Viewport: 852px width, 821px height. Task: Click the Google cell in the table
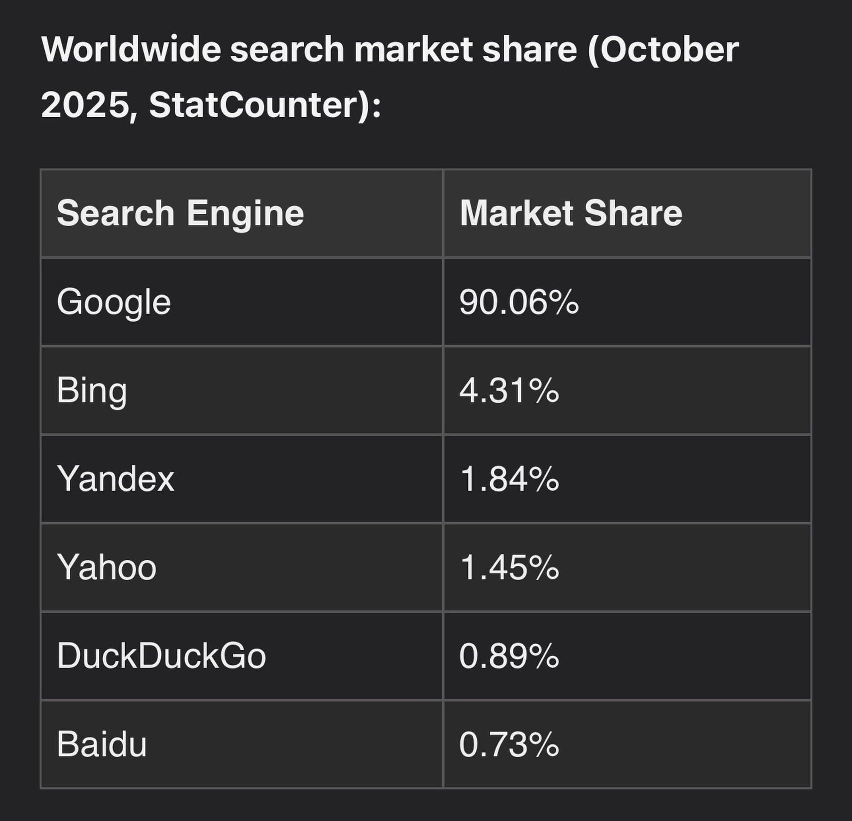(x=114, y=302)
